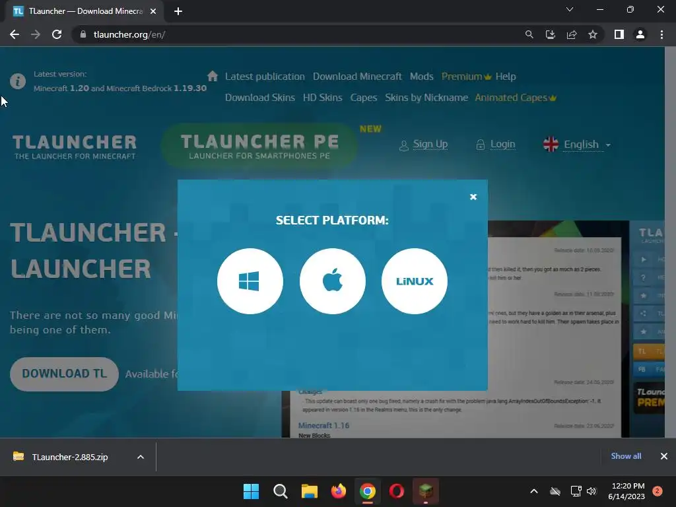
Task: Open the notification badge in taskbar
Action: coord(658,491)
